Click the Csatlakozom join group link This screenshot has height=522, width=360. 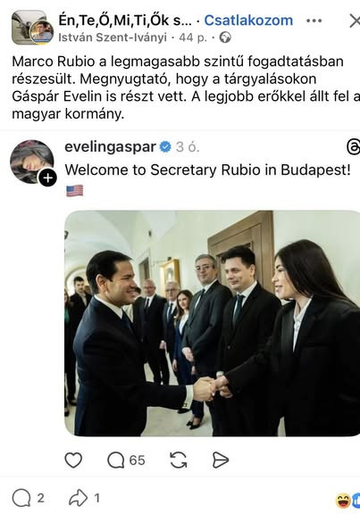point(248,21)
